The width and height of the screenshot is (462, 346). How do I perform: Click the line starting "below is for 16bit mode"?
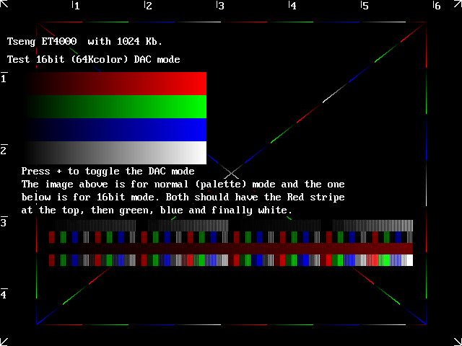pyautogui.click(x=183, y=197)
